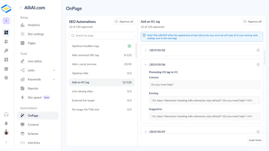
Task: Click the briefcase icon in left rail
Action: (6, 69)
